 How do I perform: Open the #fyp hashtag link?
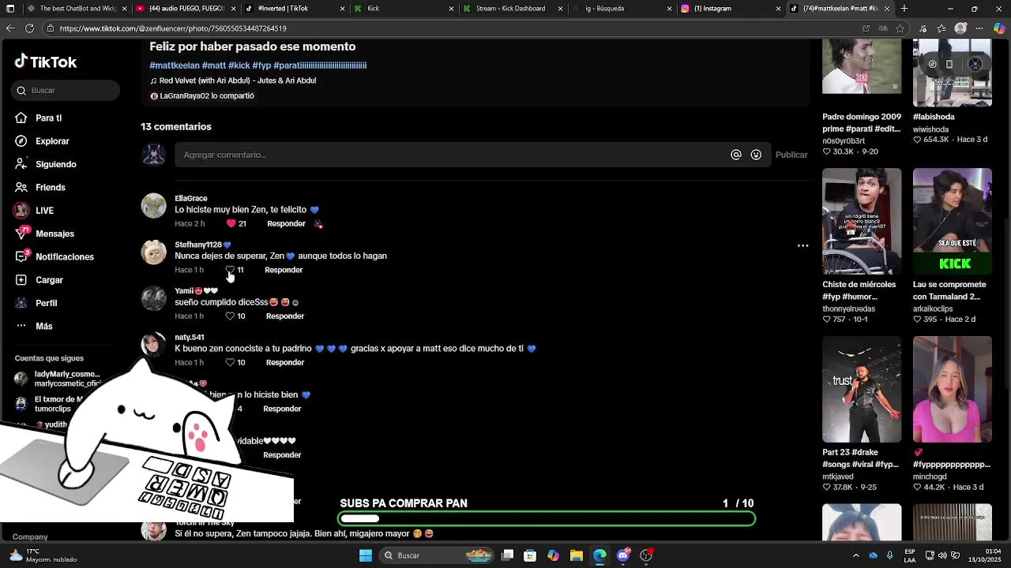click(x=261, y=65)
